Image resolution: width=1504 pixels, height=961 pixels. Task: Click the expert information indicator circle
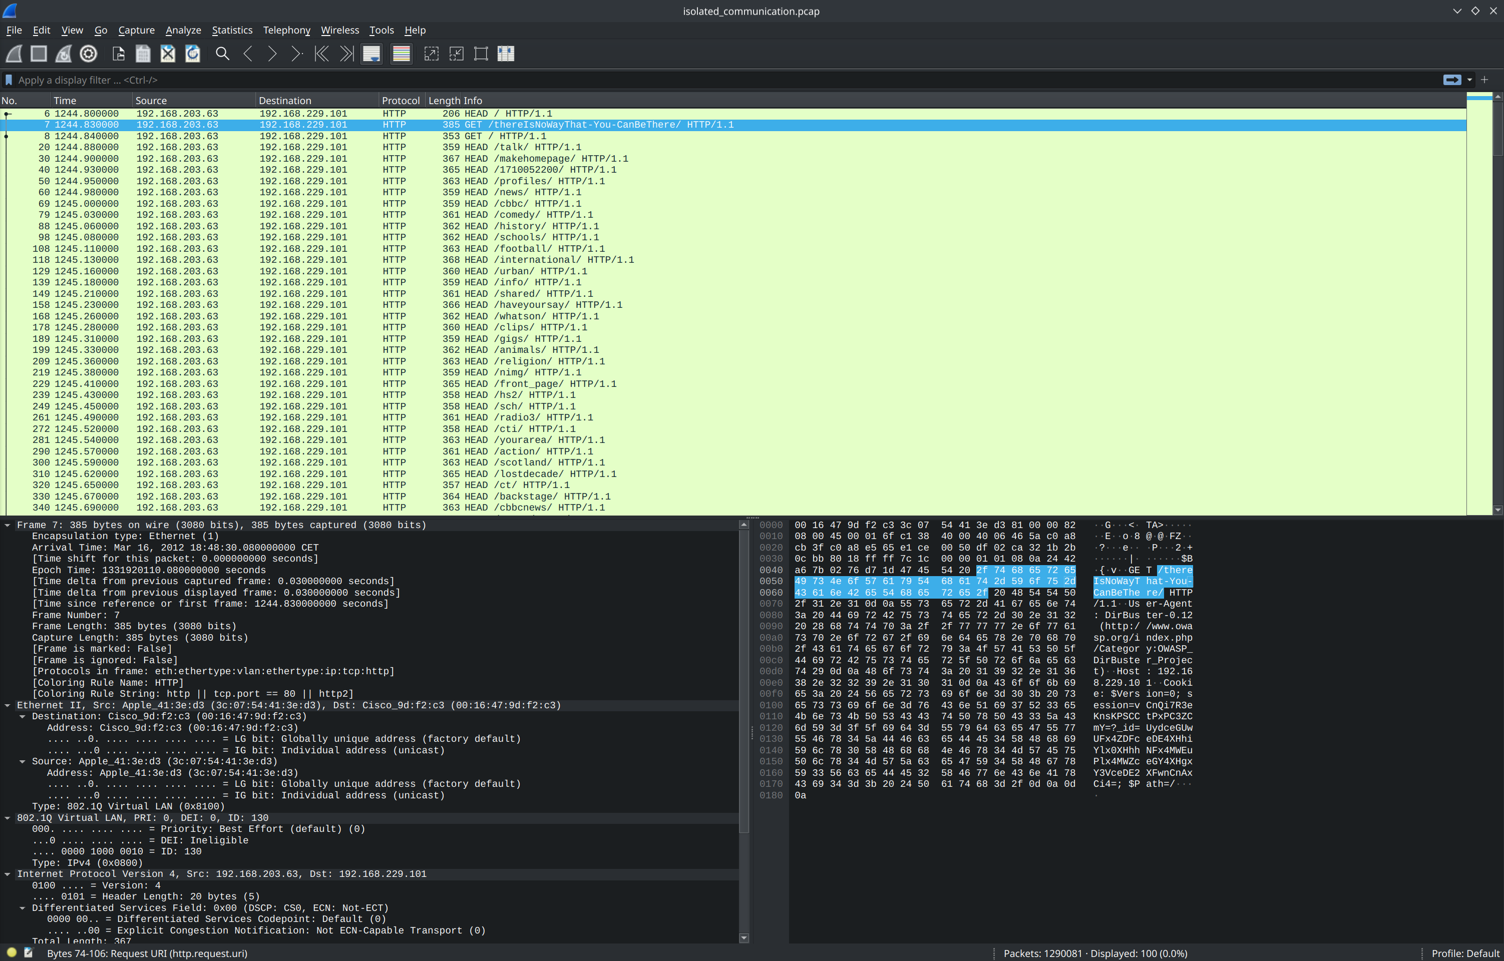pos(11,953)
